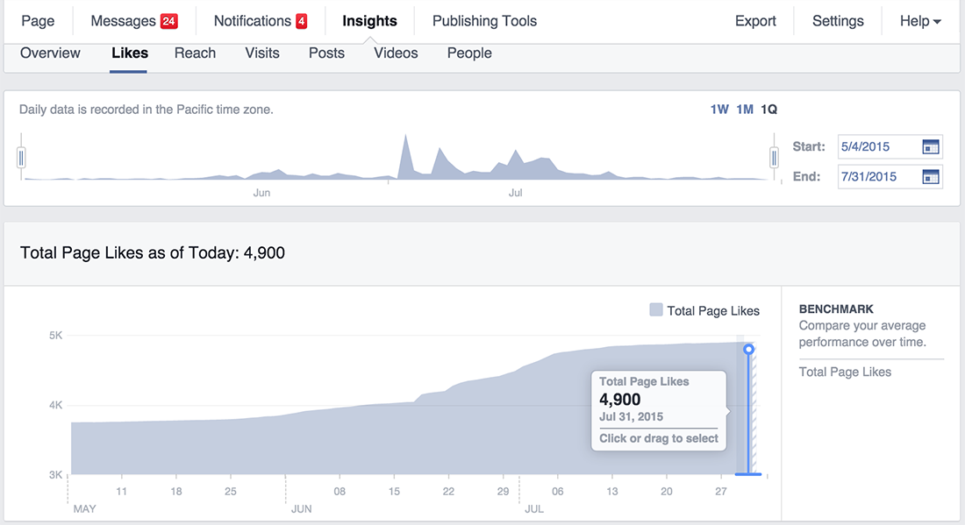Click the '13' x-axis date label
This screenshot has width=965, height=525.
611,491
